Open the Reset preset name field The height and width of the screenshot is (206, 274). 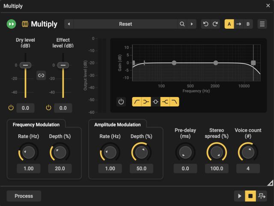click(x=125, y=24)
